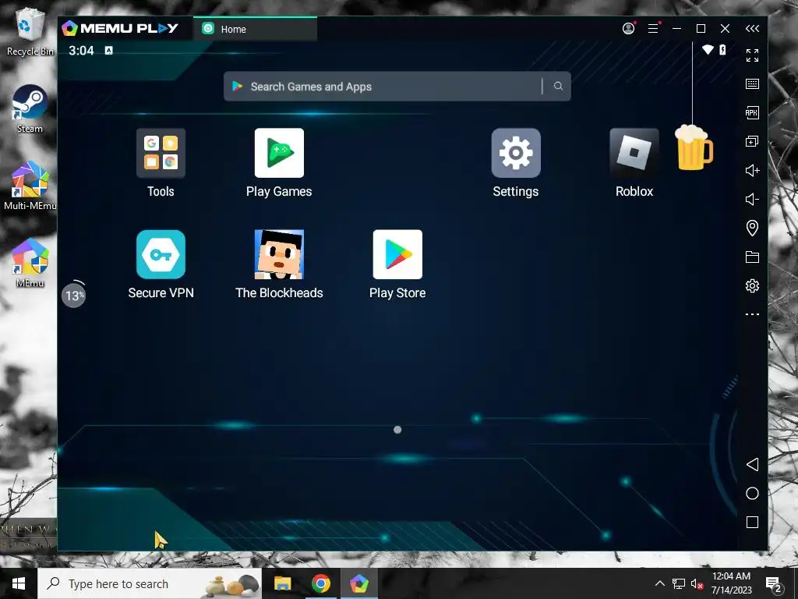Click the 13% floating progress circle
Screen dimensions: 798x599
pos(74,295)
